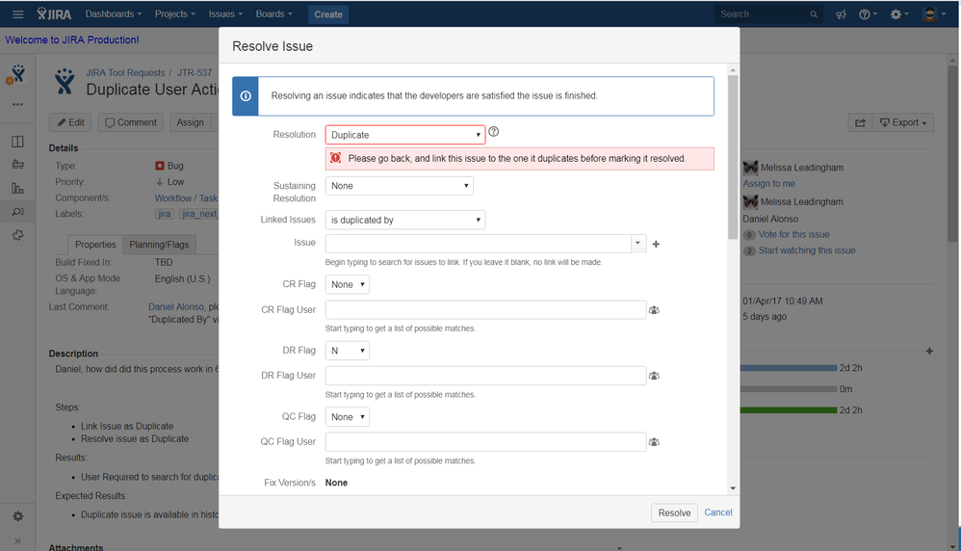Open user picker for DR Flag User

click(654, 376)
